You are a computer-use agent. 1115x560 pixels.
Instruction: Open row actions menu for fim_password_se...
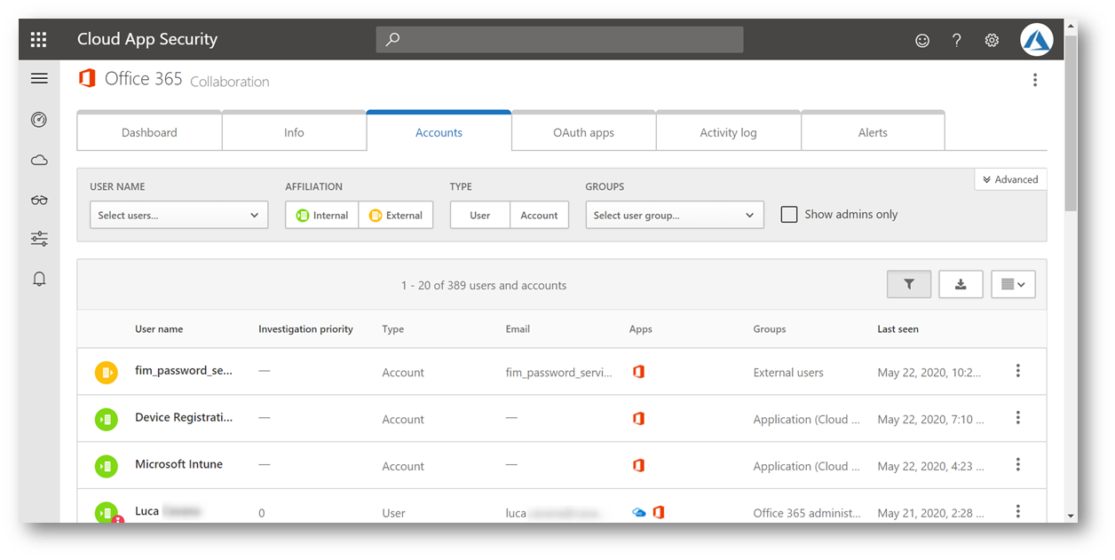[1018, 371]
